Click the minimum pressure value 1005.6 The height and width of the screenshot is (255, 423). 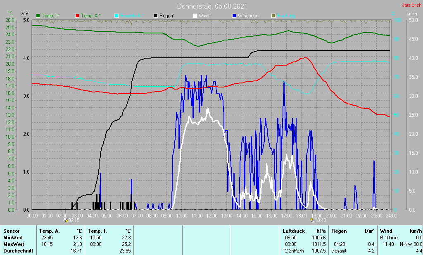[319, 238]
